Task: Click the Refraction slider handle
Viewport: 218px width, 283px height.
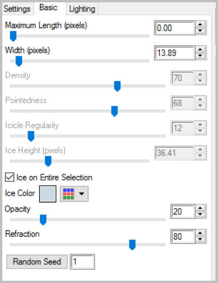Action: [x=132, y=245]
